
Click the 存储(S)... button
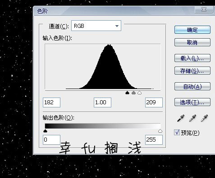192,71
